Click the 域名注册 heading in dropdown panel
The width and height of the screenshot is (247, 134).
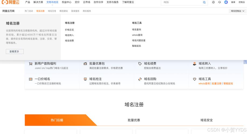coord(70,23)
